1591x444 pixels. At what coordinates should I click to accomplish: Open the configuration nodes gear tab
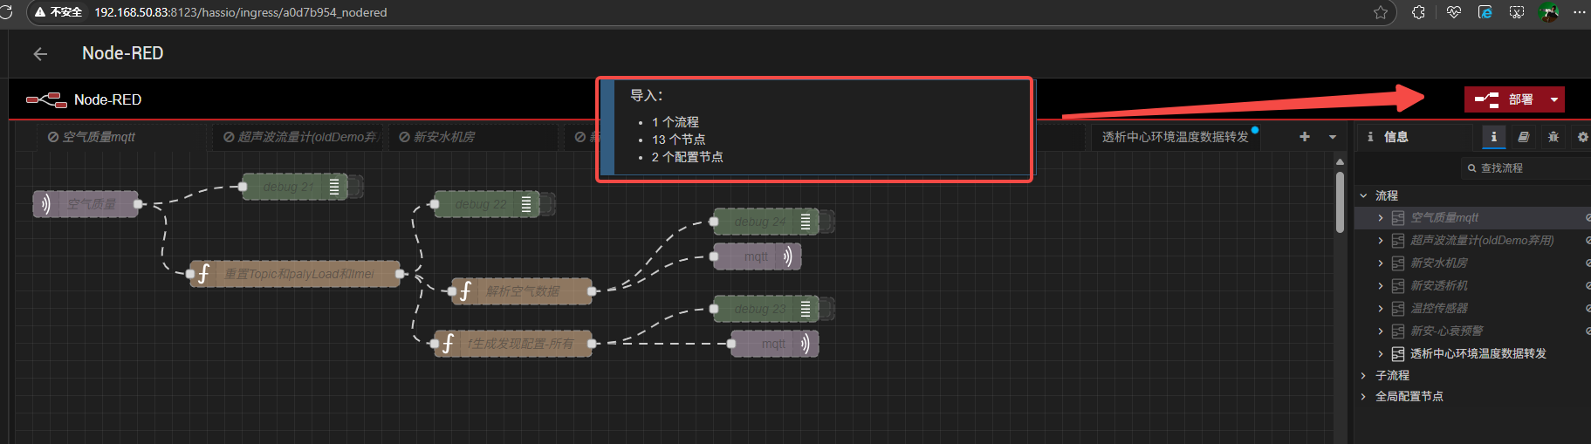click(1582, 137)
